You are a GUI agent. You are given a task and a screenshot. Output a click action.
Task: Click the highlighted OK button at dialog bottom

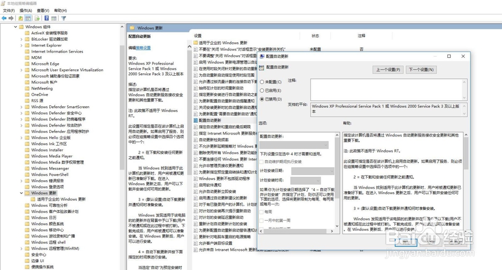coord(406,242)
